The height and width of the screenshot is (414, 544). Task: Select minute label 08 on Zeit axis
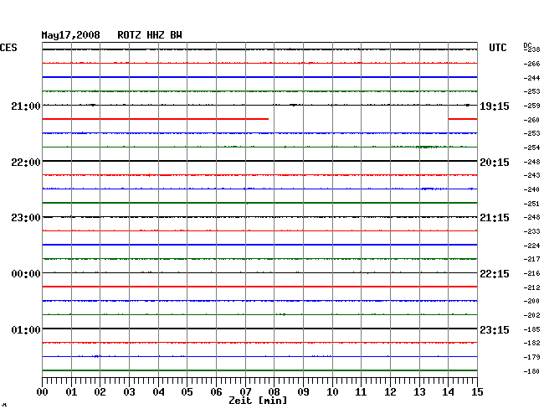click(x=274, y=392)
